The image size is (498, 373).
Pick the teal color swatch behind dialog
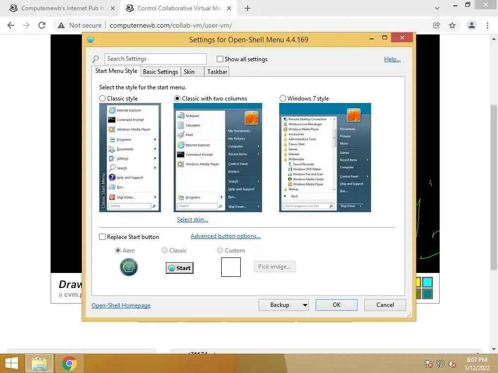(x=427, y=294)
